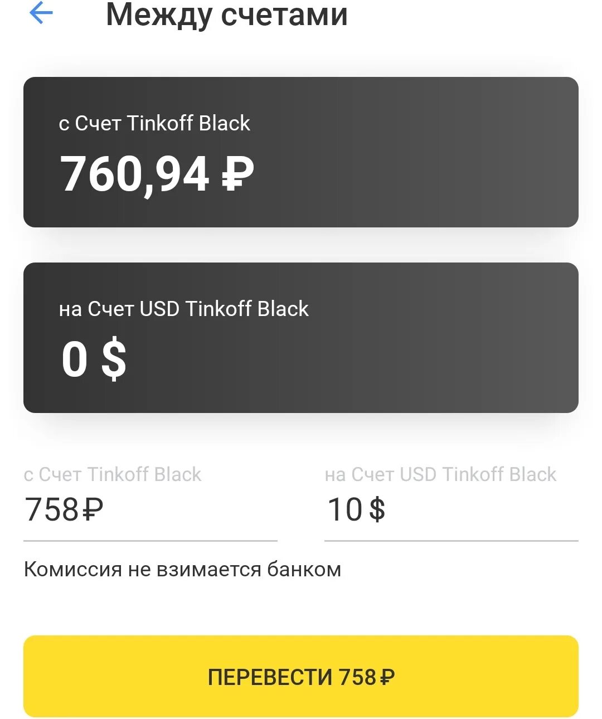
Task: Open the destination "на Счет USD Tinkoff Black" card label
Action: [x=183, y=309]
